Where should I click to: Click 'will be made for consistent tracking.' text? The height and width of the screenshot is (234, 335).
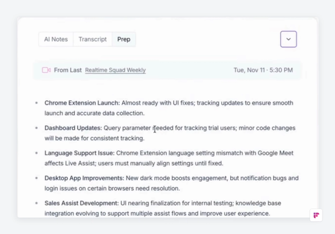[95, 138]
